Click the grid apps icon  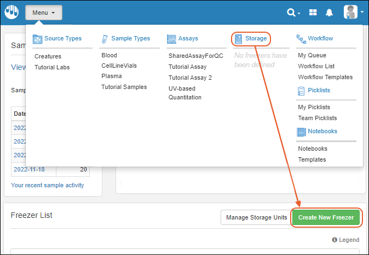[313, 13]
